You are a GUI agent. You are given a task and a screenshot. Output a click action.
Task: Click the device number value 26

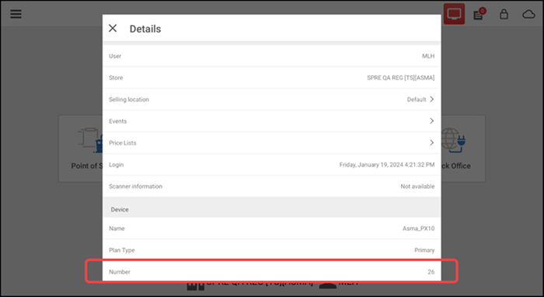431,272
